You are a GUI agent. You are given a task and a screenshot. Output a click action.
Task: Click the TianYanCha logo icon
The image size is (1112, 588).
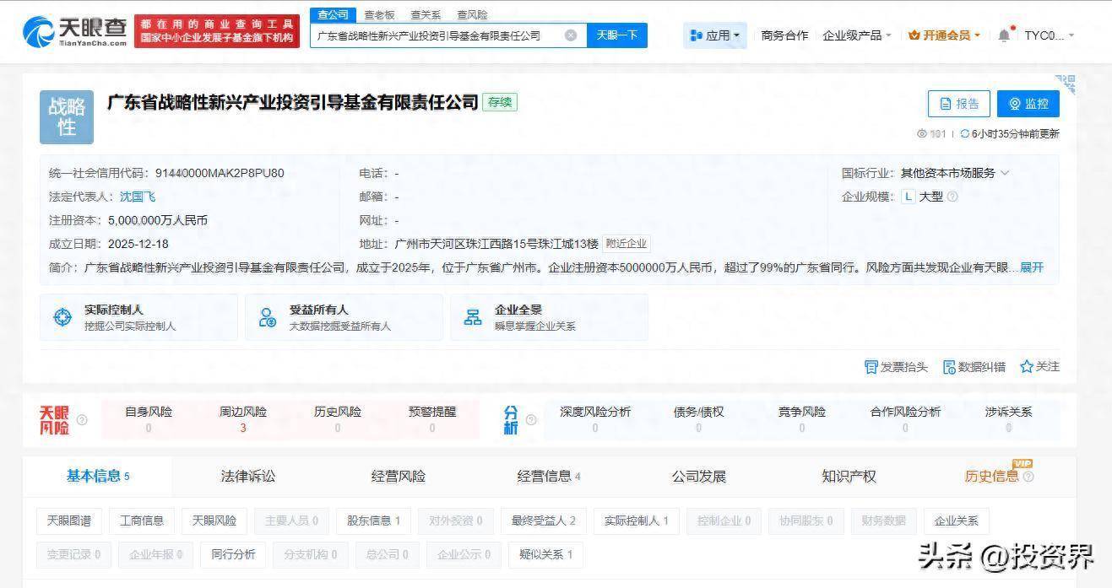pos(39,32)
